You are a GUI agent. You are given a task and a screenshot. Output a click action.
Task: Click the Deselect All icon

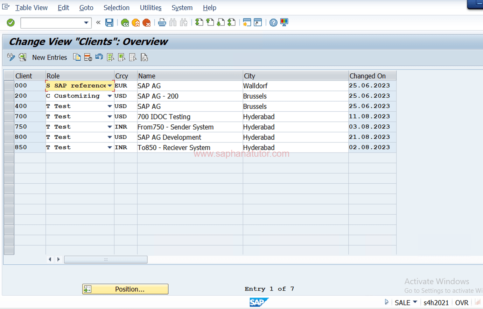[x=133, y=57]
